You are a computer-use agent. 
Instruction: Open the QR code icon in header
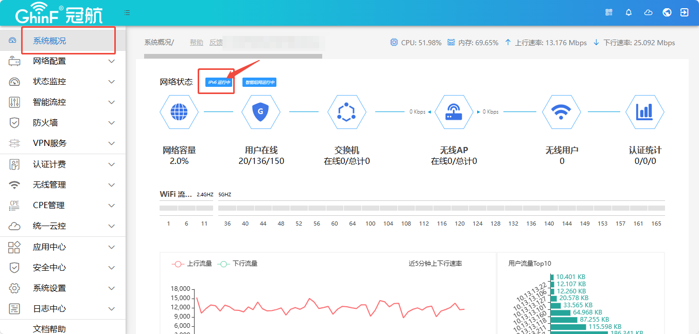click(x=609, y=12)
